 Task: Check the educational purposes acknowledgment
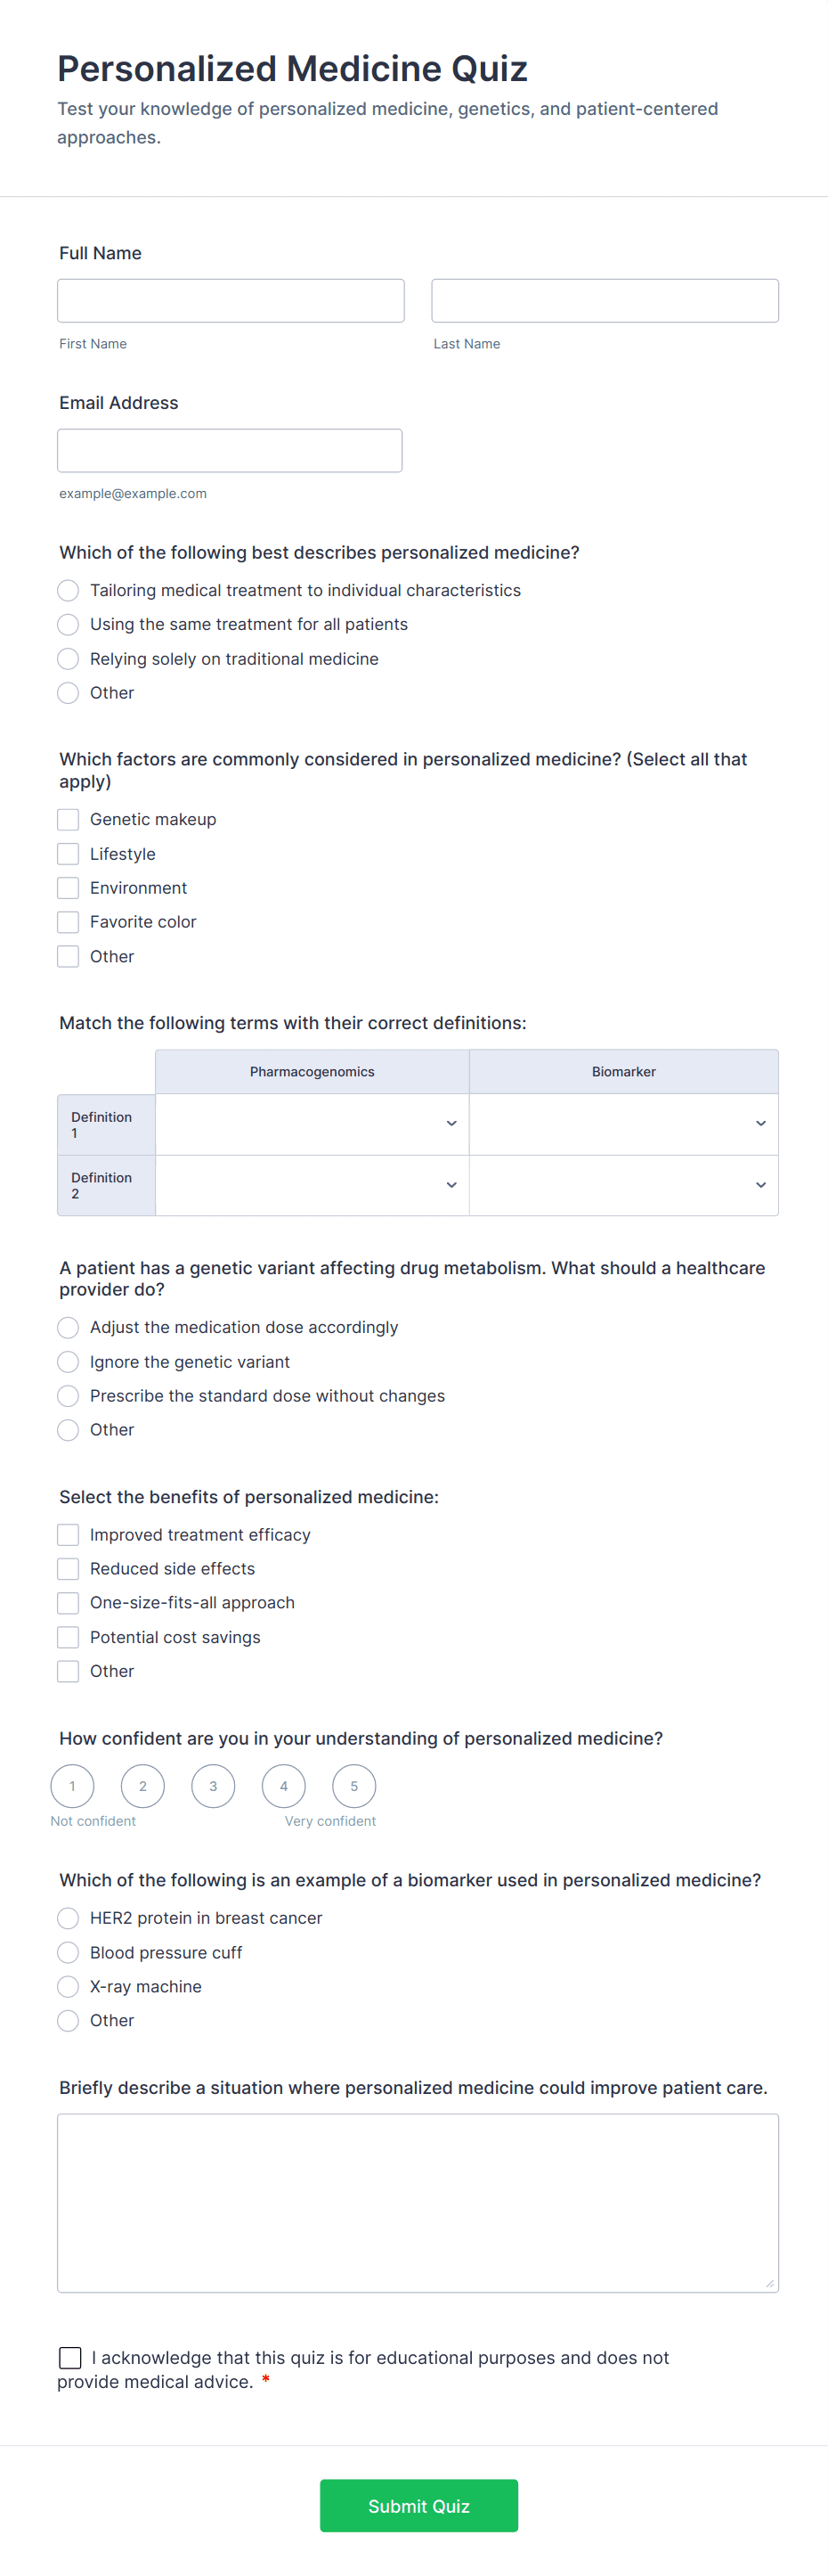click(x=70, y=2357)
